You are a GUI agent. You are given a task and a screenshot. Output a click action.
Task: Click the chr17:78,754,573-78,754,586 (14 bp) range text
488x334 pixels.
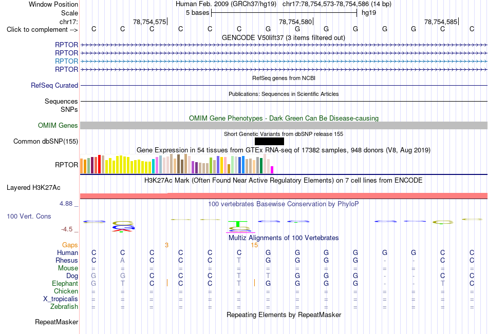(x=337, y=4)
